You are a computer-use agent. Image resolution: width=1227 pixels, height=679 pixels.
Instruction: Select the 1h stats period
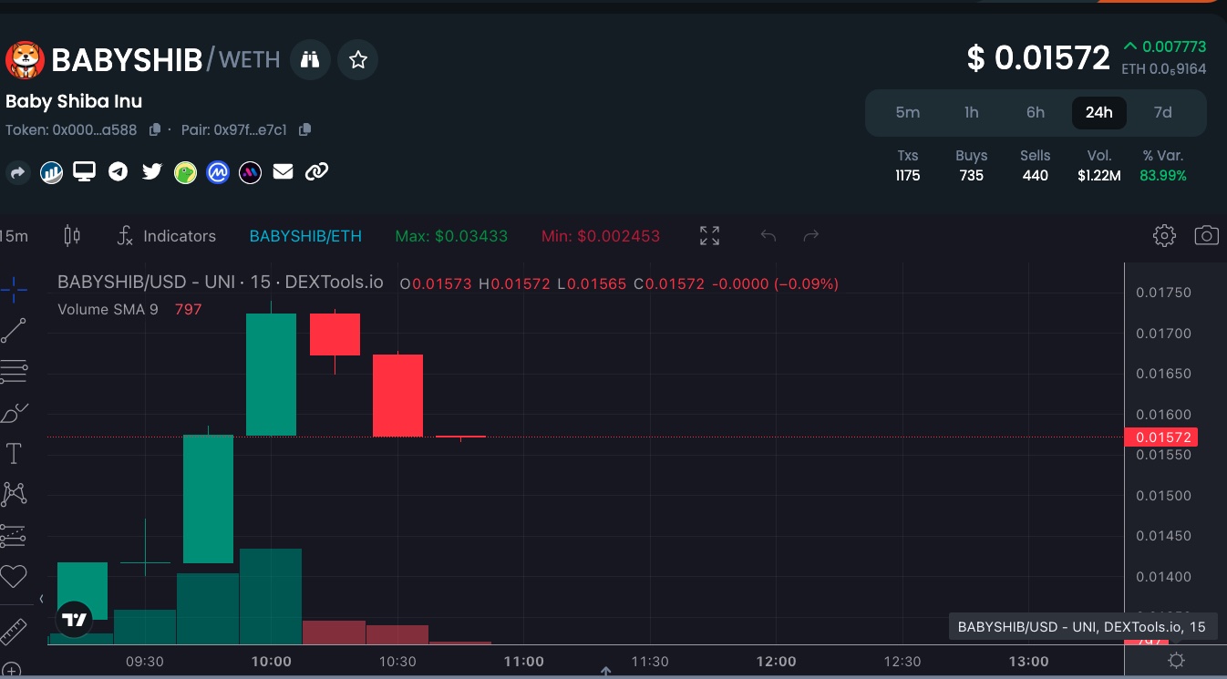(x=971, y=113)
